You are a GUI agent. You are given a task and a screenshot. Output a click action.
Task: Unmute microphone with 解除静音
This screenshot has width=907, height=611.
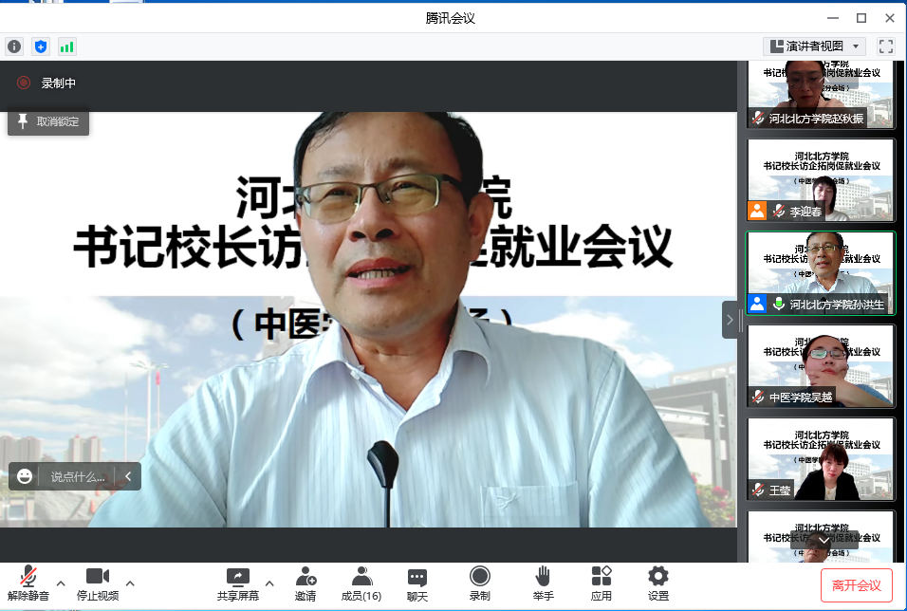point(28,583)
